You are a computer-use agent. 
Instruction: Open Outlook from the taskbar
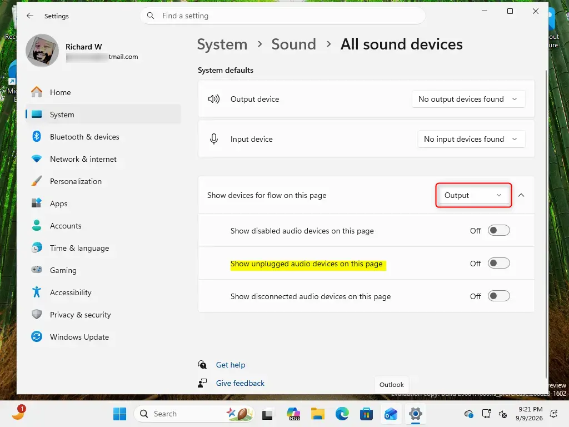pyautogui.click(x=391, y=414)
